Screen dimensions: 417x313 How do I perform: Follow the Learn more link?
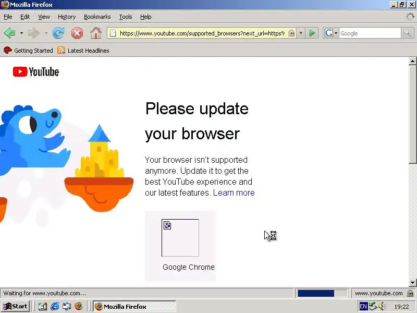234,192
